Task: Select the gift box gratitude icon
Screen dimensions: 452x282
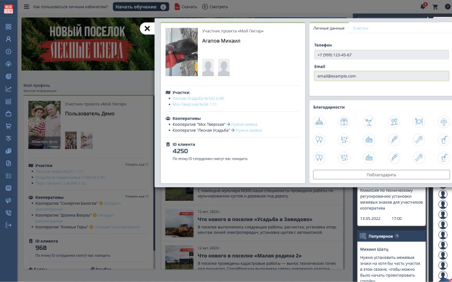Action: click(x=344, y=121)
